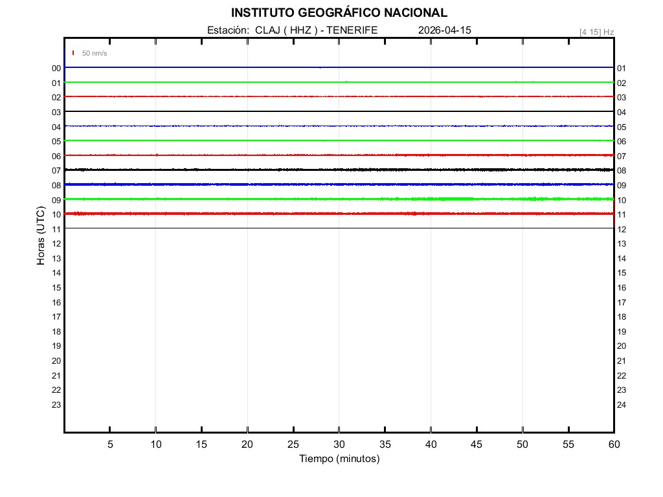Click the [4 15] Hz filter label

[596, 32]
